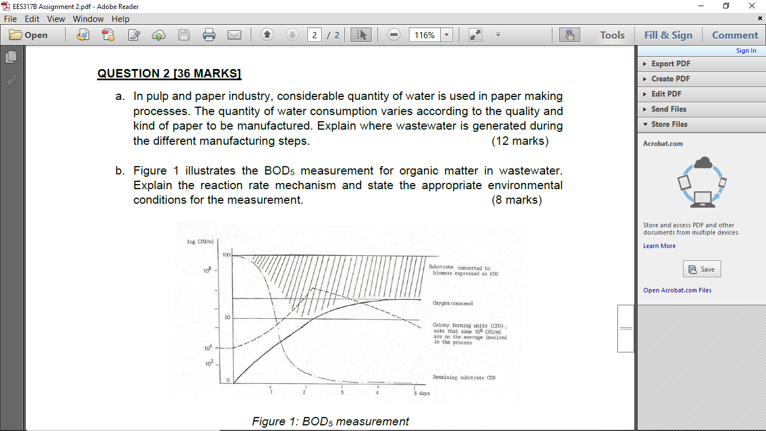
Task: Select the Hand tool for scrolling
Action: click(570, 35)
